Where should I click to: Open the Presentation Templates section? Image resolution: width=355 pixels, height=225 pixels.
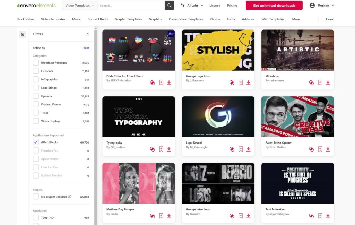(186, 19)
